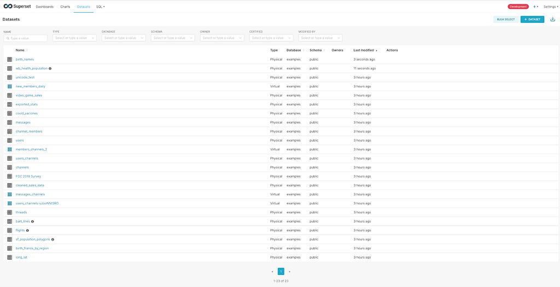Click the + Dataset button
Screen dimensions: 560x287
[532, 19]
